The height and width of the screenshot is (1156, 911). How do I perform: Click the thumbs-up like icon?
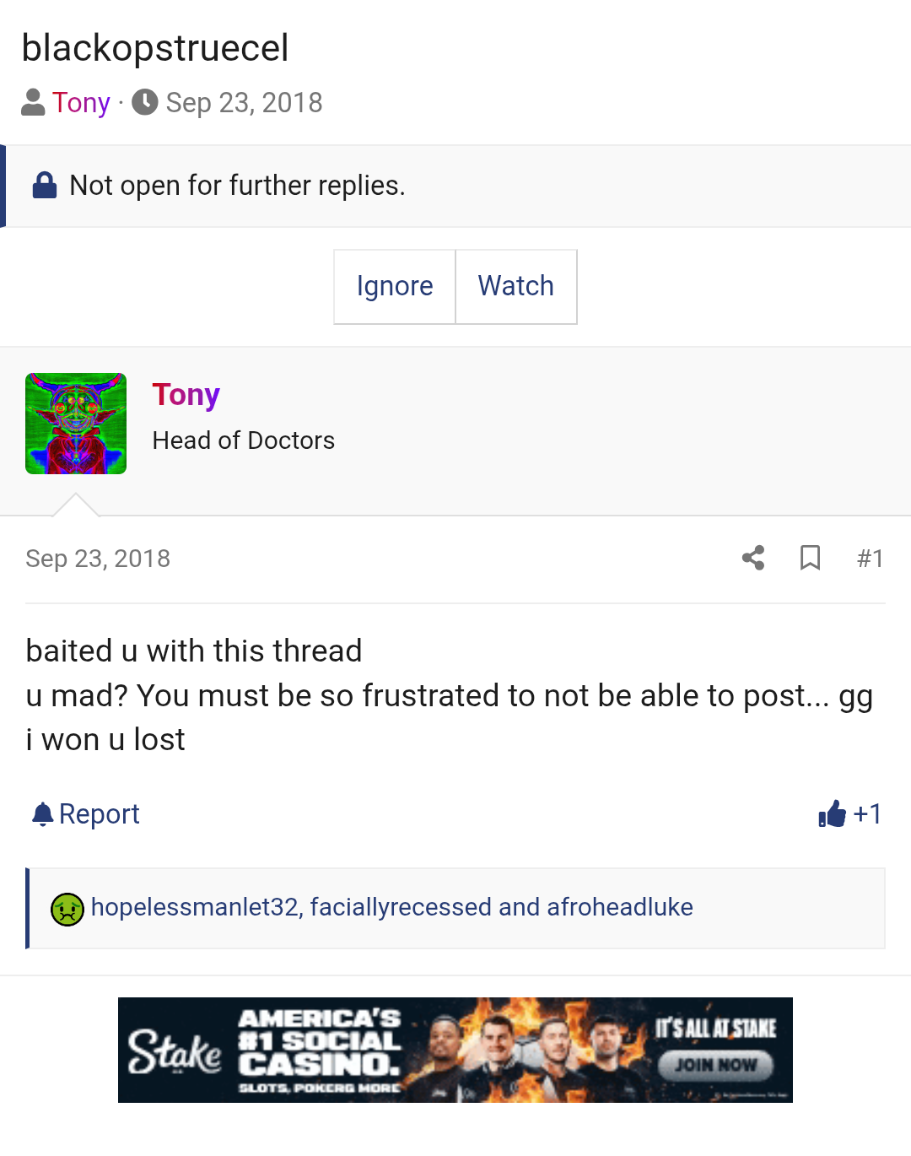click(832, 813)
